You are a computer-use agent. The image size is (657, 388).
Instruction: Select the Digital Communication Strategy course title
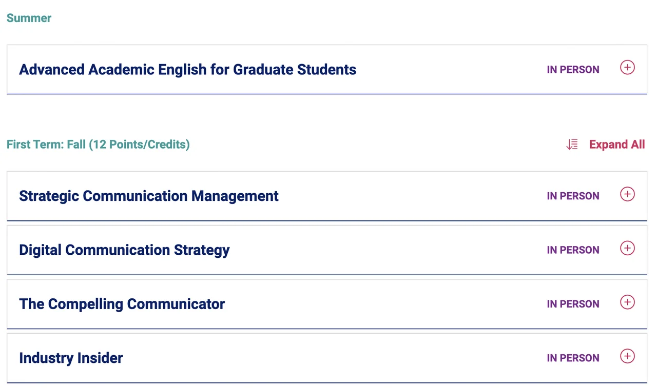point(124,250)
